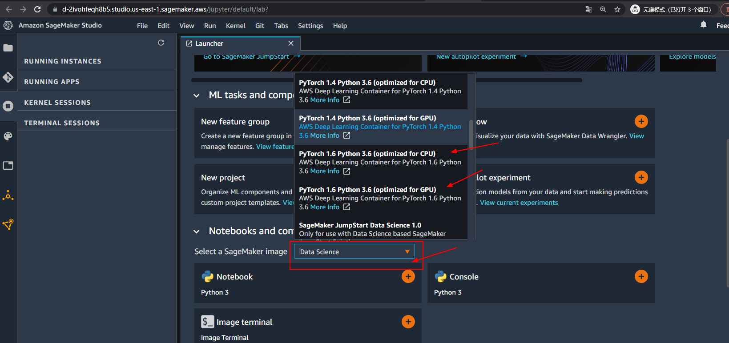Open the Run menu
This screenshot has width=729, height=343.
[x=210, y=26]
